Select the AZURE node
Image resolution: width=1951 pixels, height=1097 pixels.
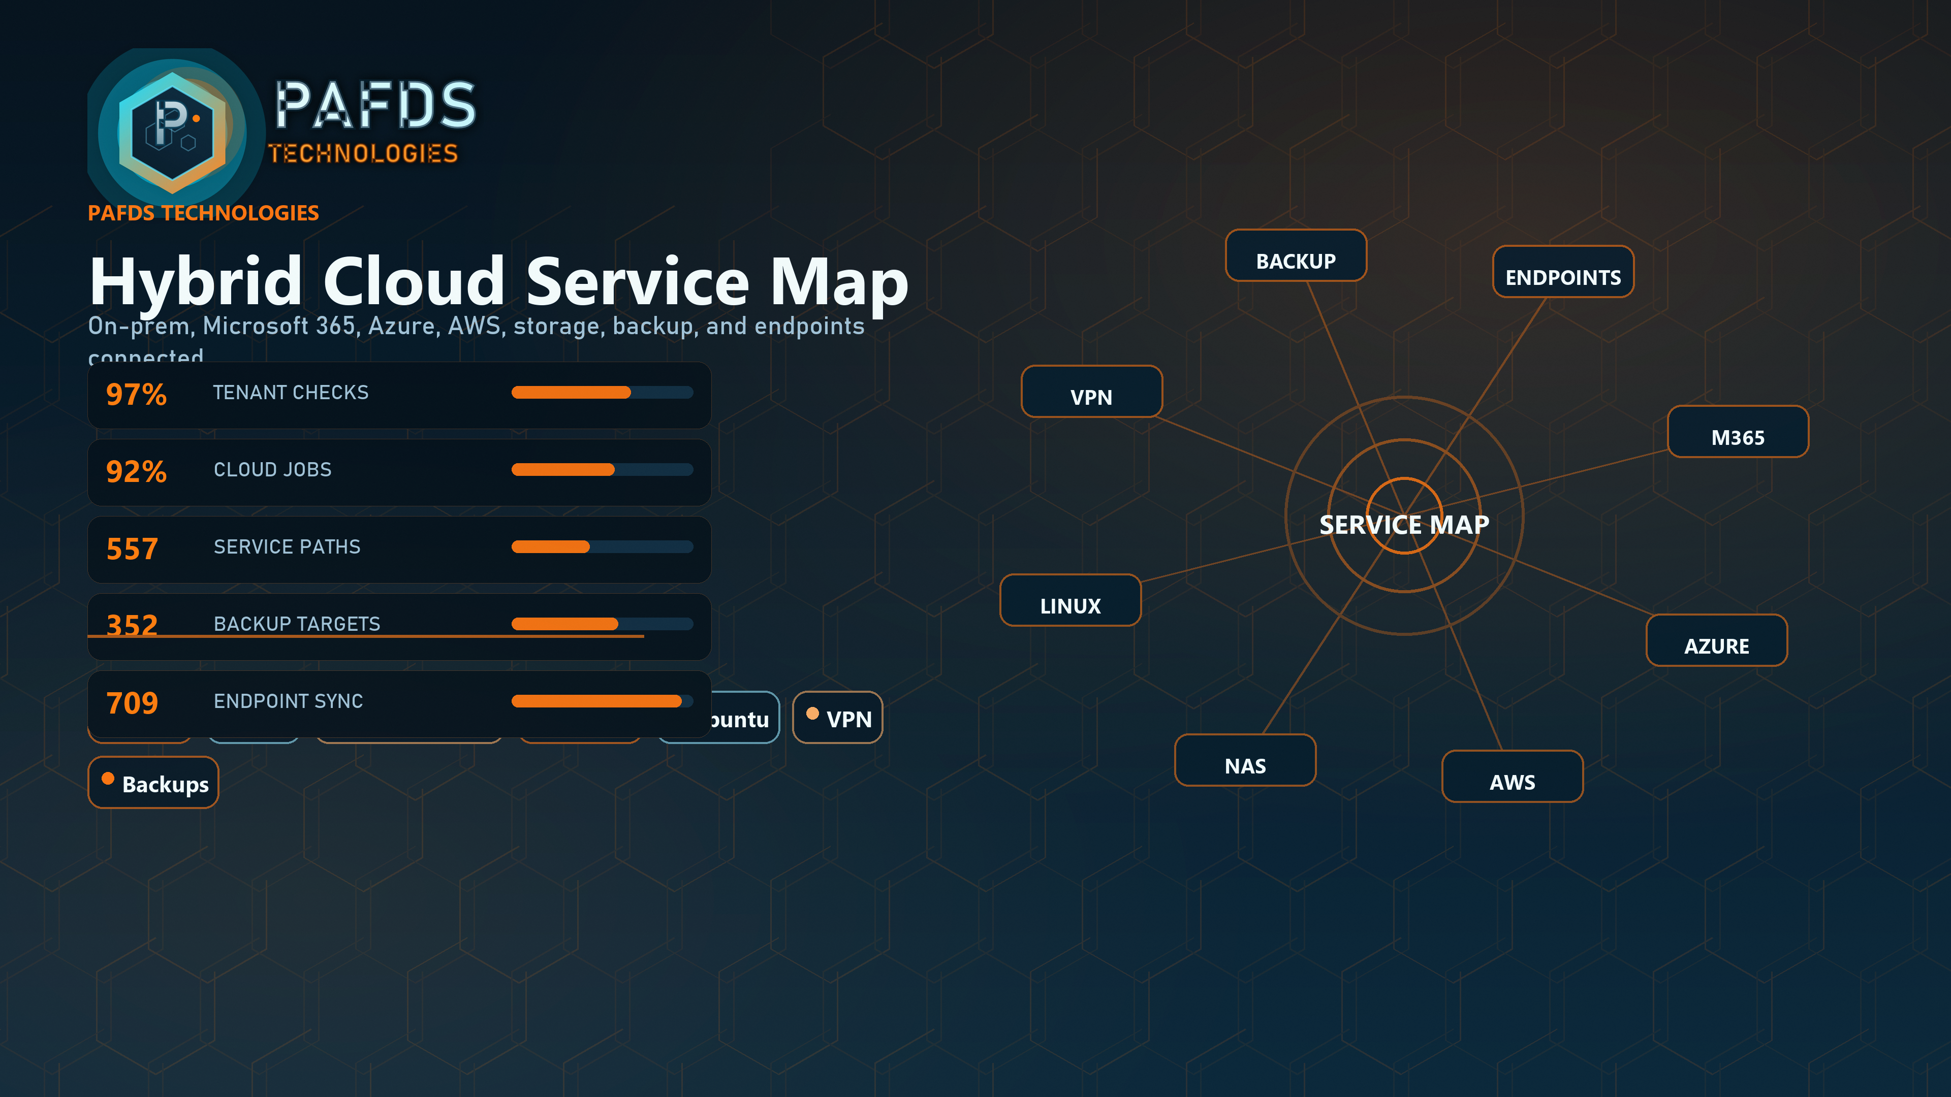[x=1716, y=640]
